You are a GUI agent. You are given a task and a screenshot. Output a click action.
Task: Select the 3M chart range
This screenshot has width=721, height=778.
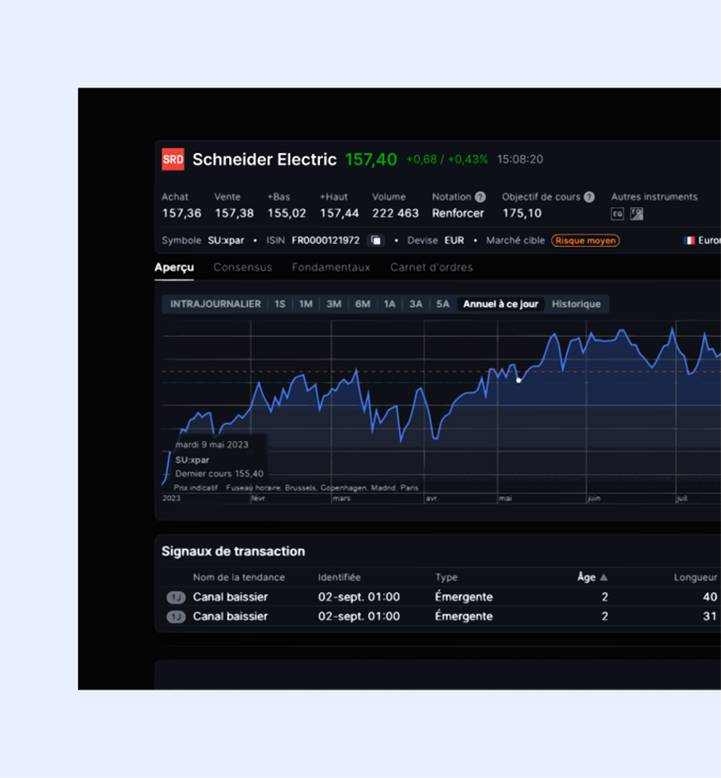[334, 304]
